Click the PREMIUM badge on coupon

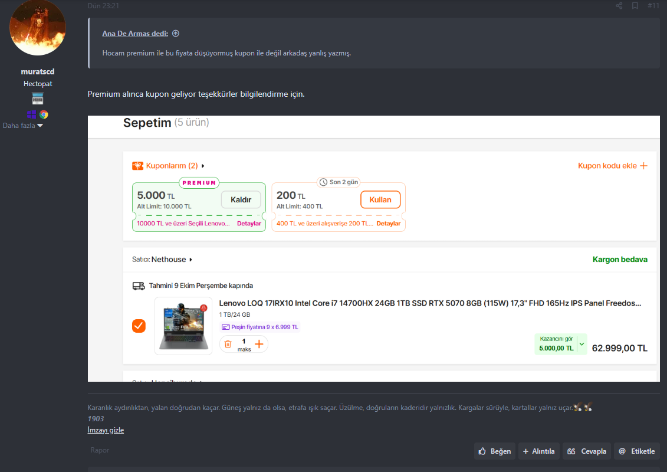coord(199,182)
